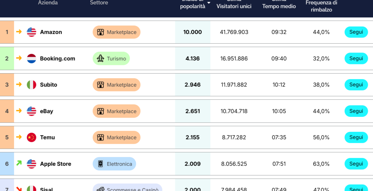The image size is (373, 191).
Task: Click the United States flag next to Amazon
Action: (31, 32)
